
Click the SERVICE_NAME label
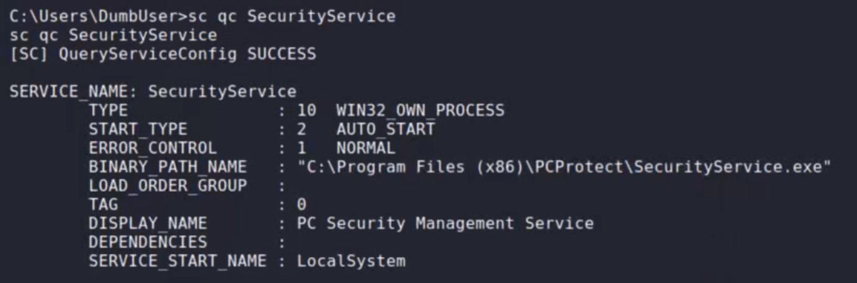[73, 92]
